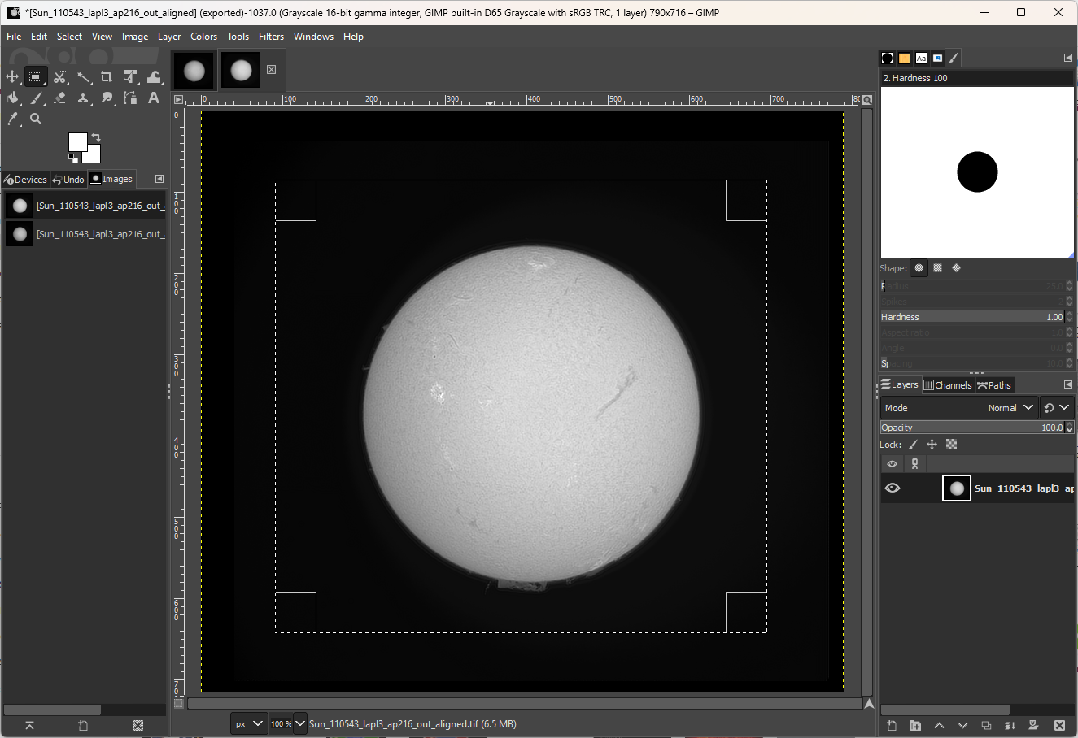Open the px unit dropdown at the bottom
The width and height of the screenshot is (1078, 738).
pos(248,723)
